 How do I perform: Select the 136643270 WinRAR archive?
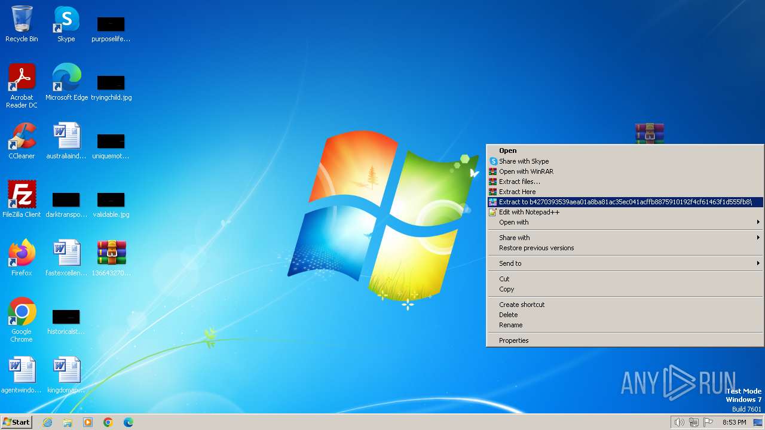(x=111, y=258)
